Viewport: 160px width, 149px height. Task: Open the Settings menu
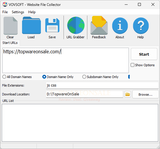[x=18, y=12]
